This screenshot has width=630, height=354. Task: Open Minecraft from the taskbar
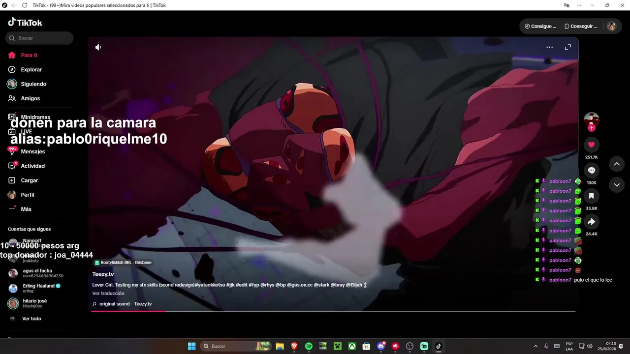click(338, 346)
